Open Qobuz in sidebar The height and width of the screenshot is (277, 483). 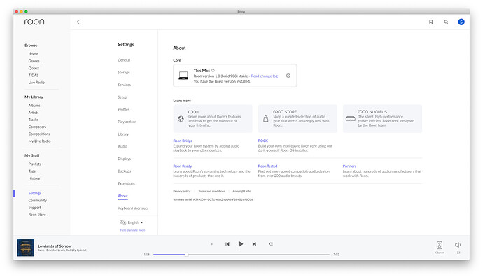[34, 68]
